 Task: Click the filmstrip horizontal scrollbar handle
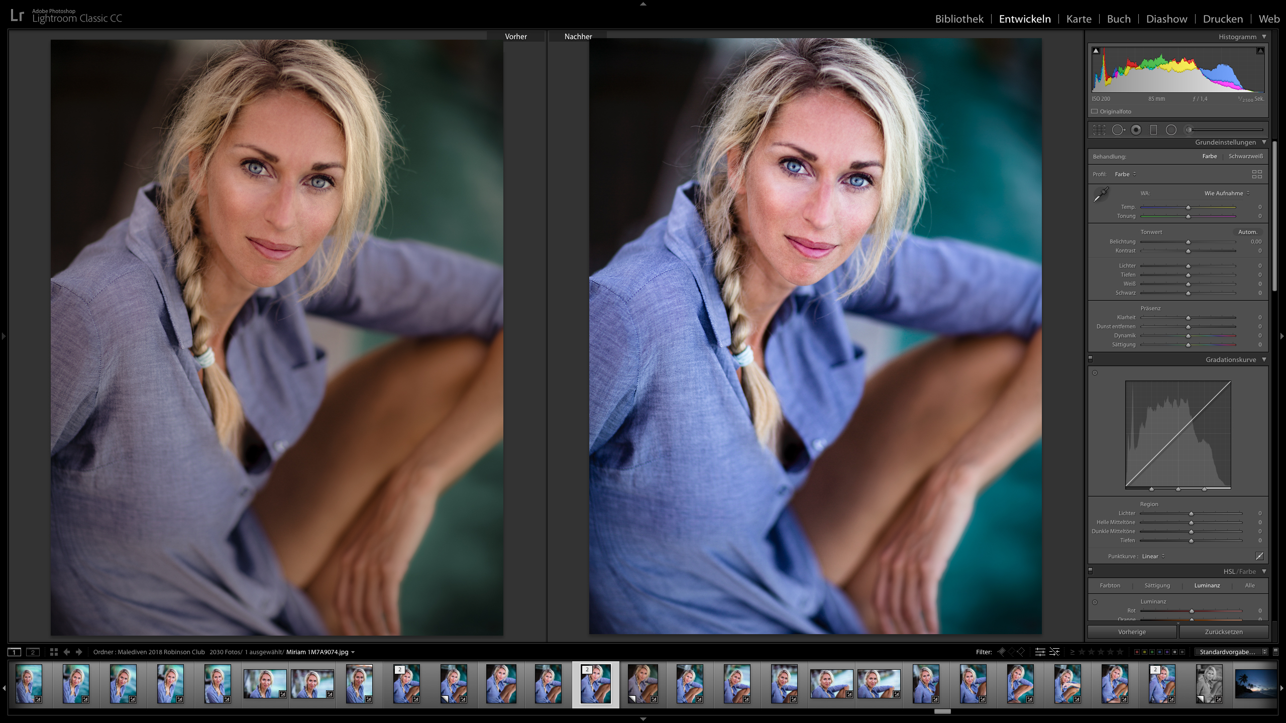pyautogui.click(x=942, y=711)
